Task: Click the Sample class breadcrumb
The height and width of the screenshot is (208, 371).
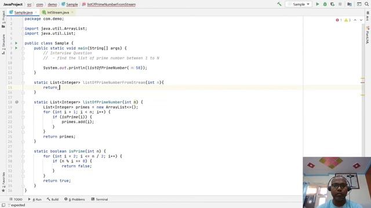Action: (70, 4)
